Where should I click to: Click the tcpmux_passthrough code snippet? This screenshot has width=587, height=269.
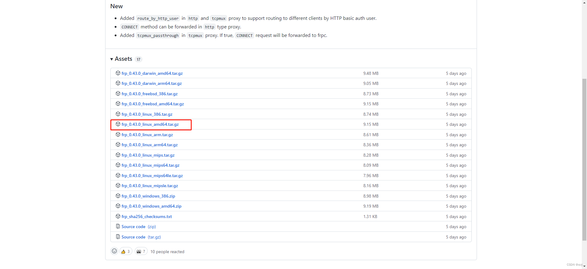coord(158,35)
